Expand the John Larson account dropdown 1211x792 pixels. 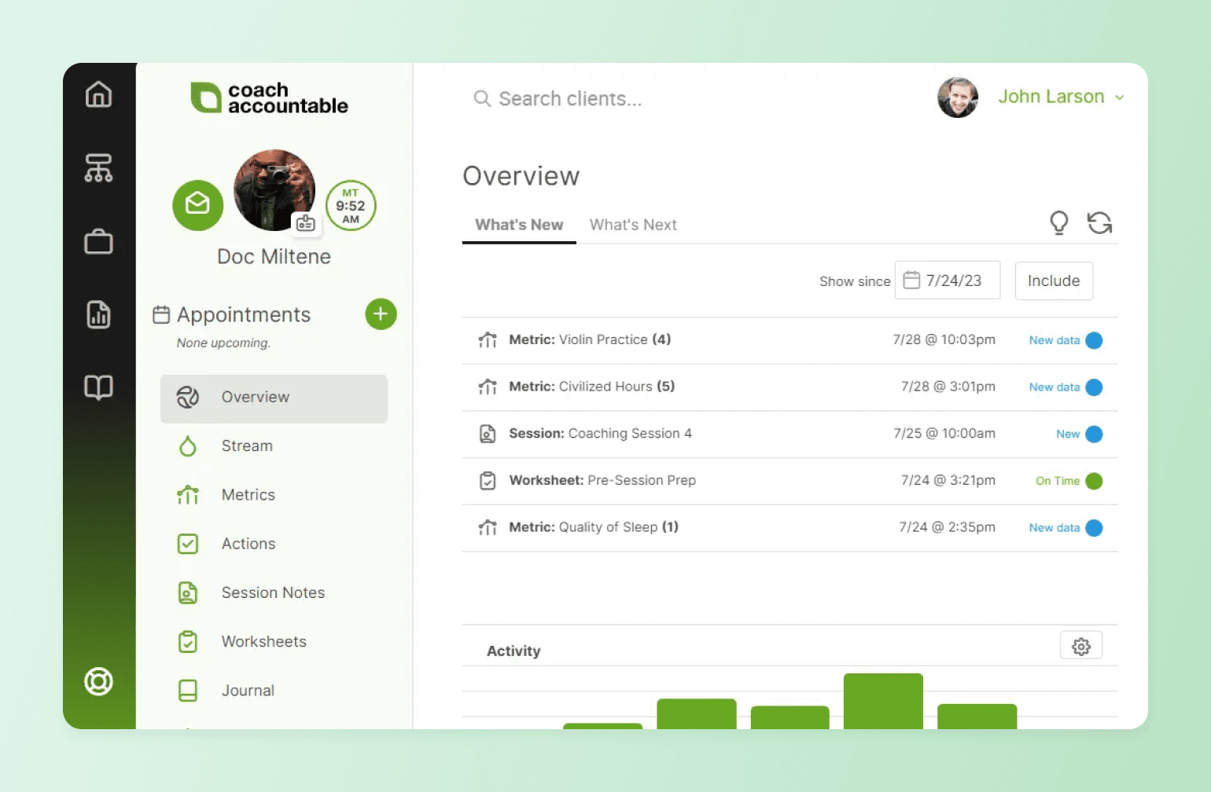pyautogui.click(x=1061, y=97)
